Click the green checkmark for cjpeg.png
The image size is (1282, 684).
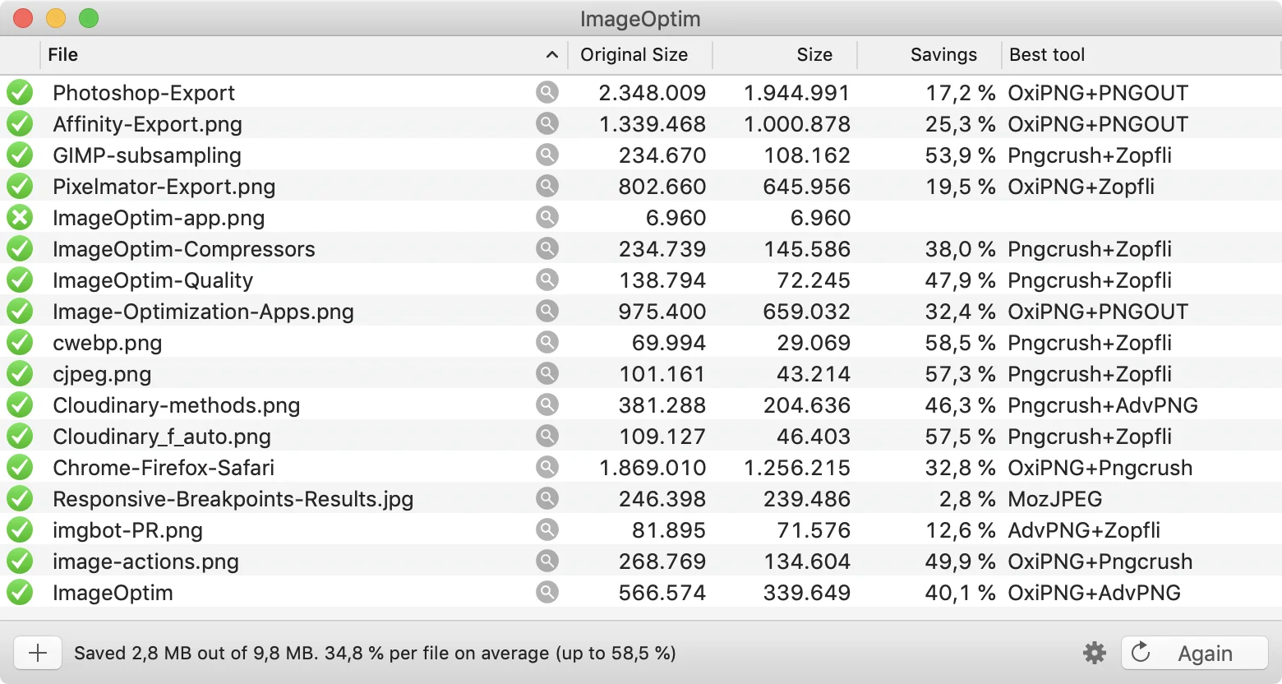(x=20, y=374)
